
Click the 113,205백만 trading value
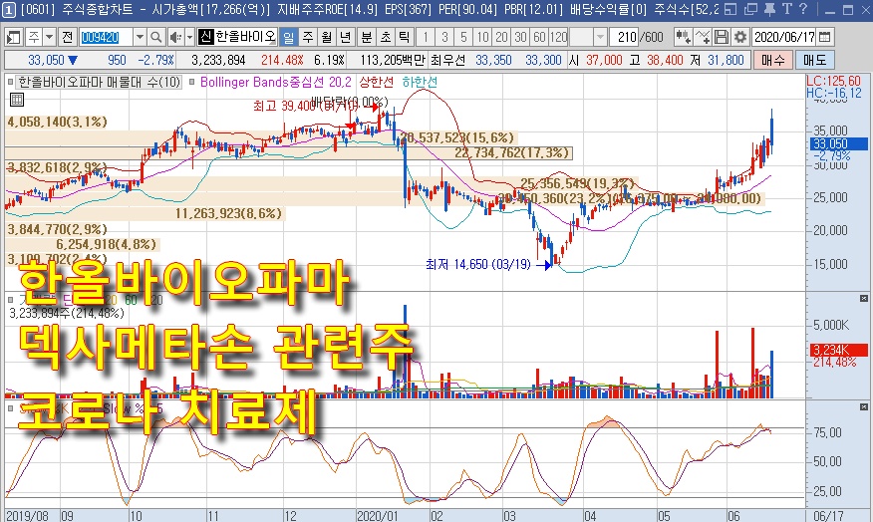point(393,60)
